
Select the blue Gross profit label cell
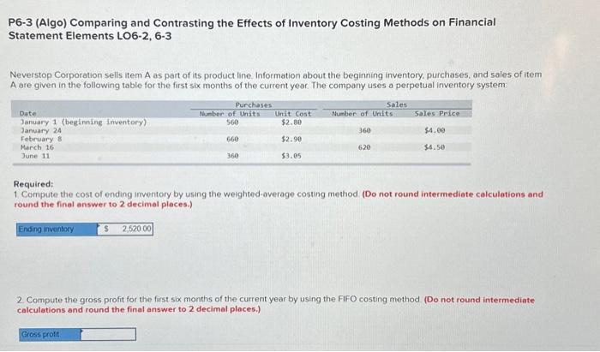point(50,334)
